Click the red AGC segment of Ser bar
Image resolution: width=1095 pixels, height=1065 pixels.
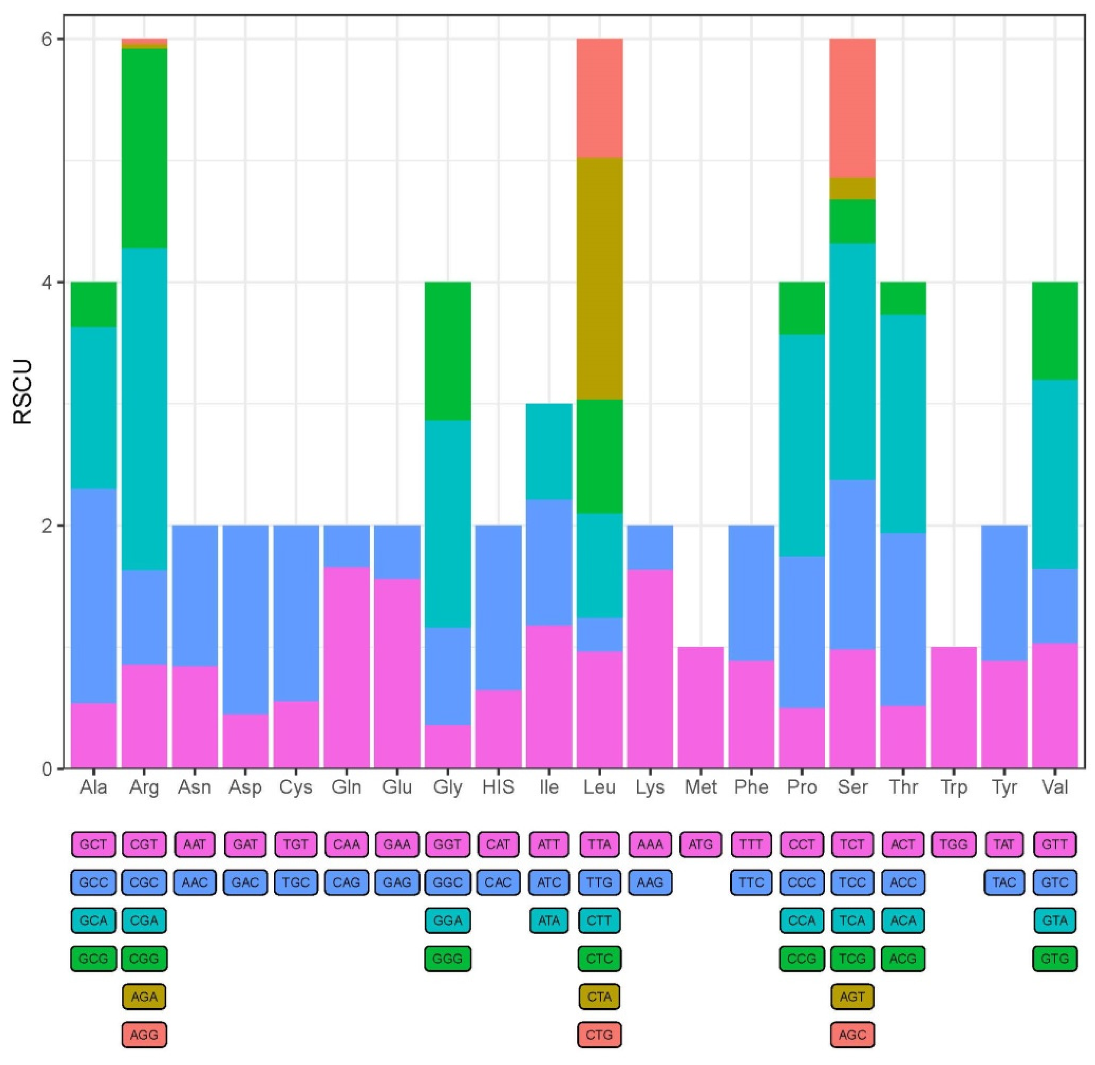point(852,108)
